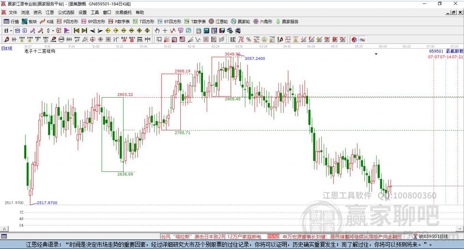This screenshot has width=464, height=249.
Task: Click the red-blue yin-yang icon
Action: (354, 39)
